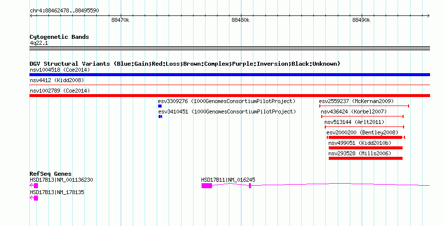The width and height of the screenshot is (444, 226).
Task: Click the esv2000200 (Bentley2008) label
Action: click(x=362, y=132)
